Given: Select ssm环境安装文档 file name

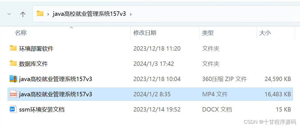Looking at the screenshot, I should [x=42, y=109].
